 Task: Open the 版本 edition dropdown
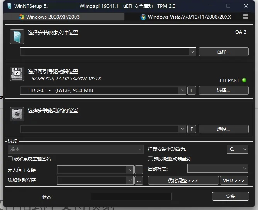tap(76, 149)
